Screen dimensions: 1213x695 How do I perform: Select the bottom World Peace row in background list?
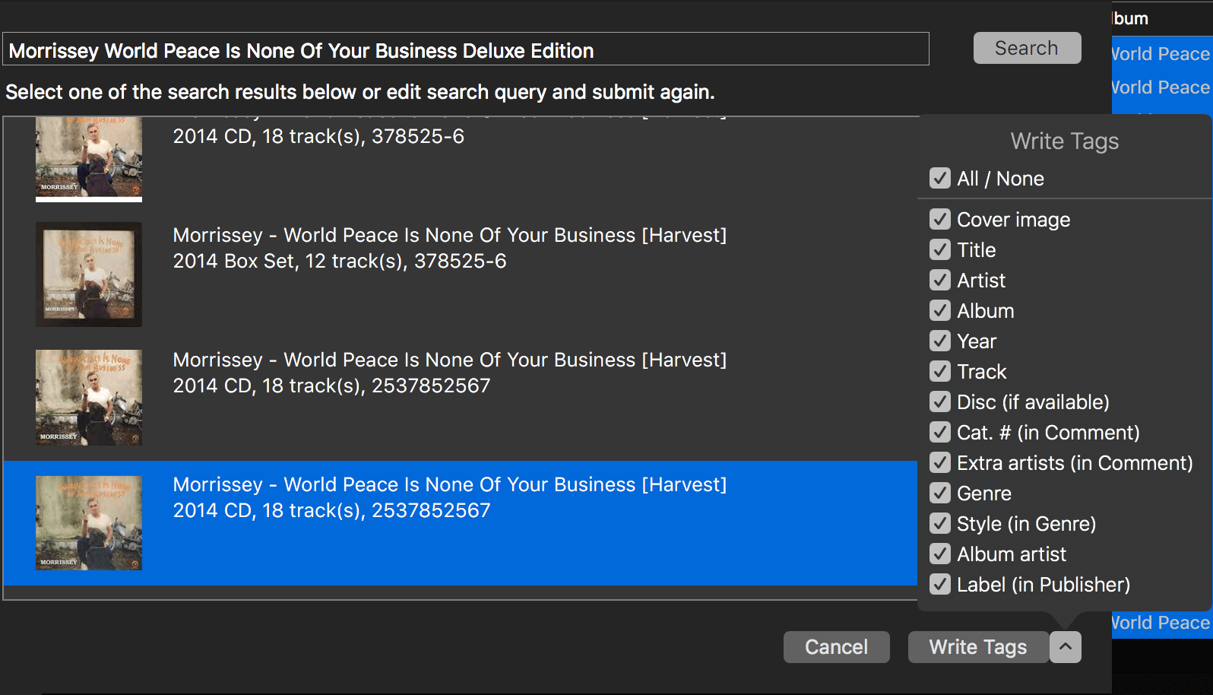1162,623
